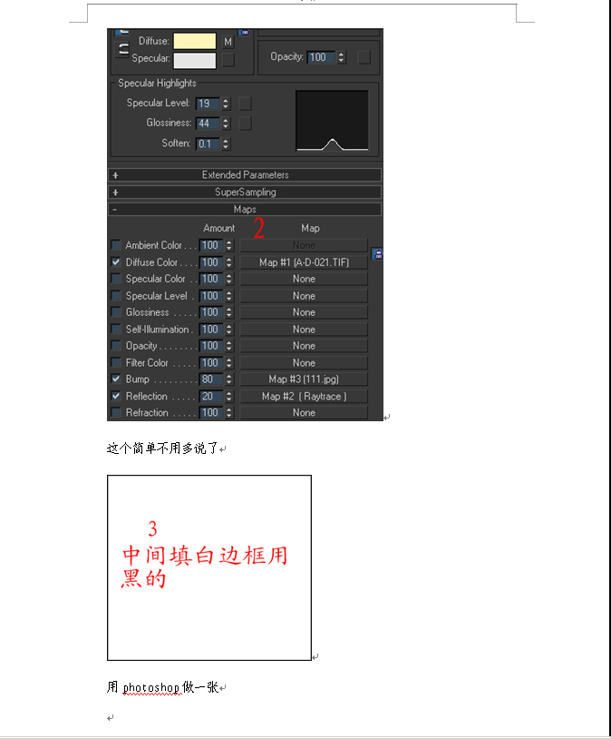Uncheck the Reflection map checkbox
The height and width of the screenshot is (739, 611).
(116, 396)
